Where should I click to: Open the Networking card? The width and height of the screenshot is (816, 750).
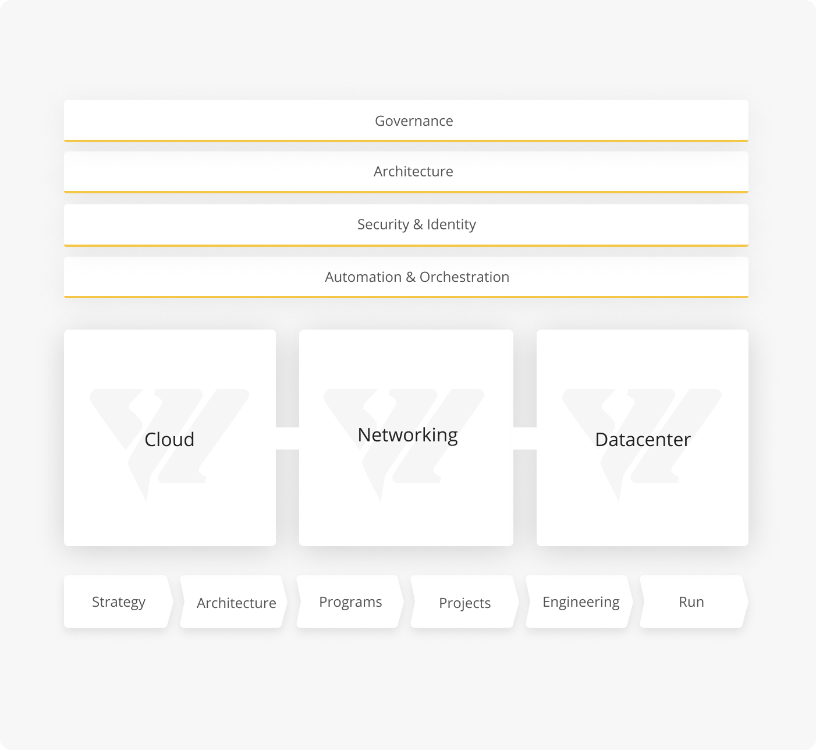(406, 438)
